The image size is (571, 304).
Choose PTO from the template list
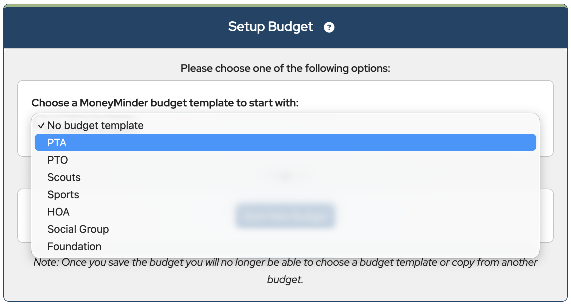coord(58,160)
